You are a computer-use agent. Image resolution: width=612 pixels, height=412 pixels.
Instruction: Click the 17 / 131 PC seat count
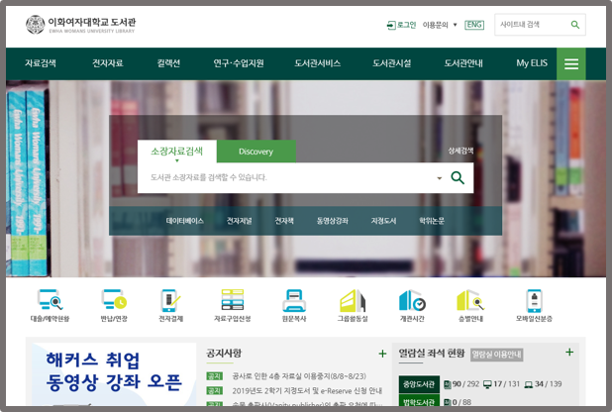coord(502,384)
